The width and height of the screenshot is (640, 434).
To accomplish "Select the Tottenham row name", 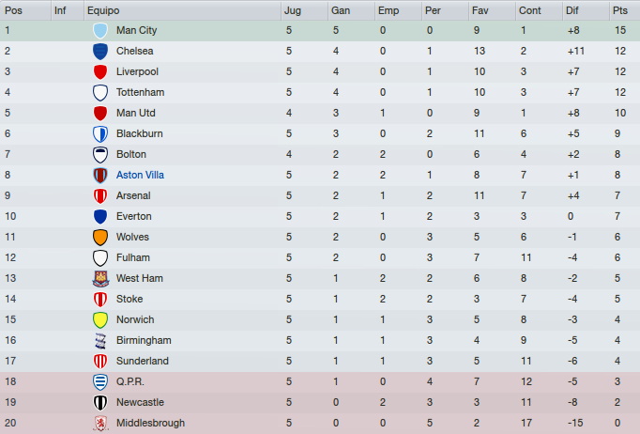I will coord(140,92).
